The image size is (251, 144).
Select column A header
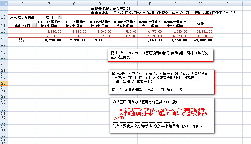[23, 3]
